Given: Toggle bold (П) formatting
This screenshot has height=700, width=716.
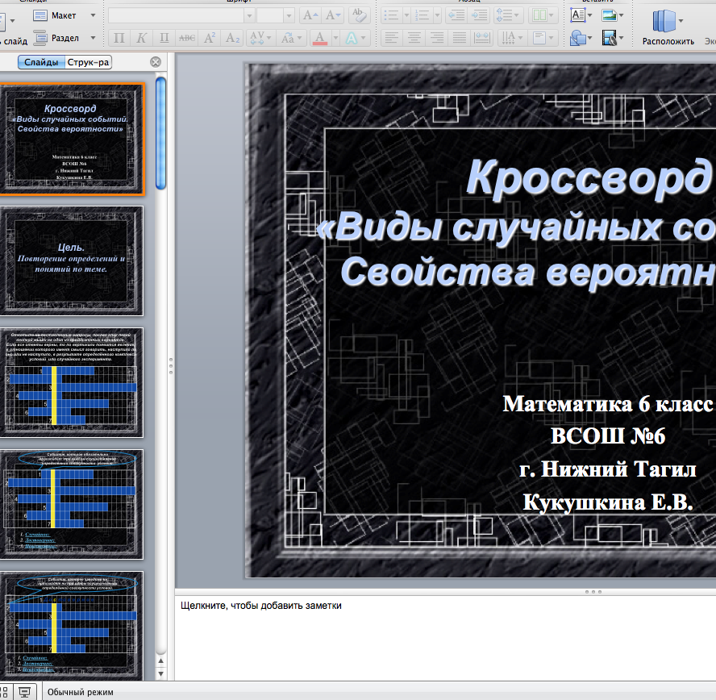Looking at the screenshot, I should click(119, 38).
